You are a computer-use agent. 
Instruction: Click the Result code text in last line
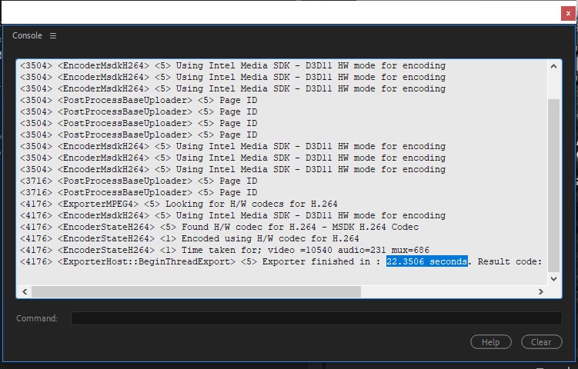click(x=508, y=261)
